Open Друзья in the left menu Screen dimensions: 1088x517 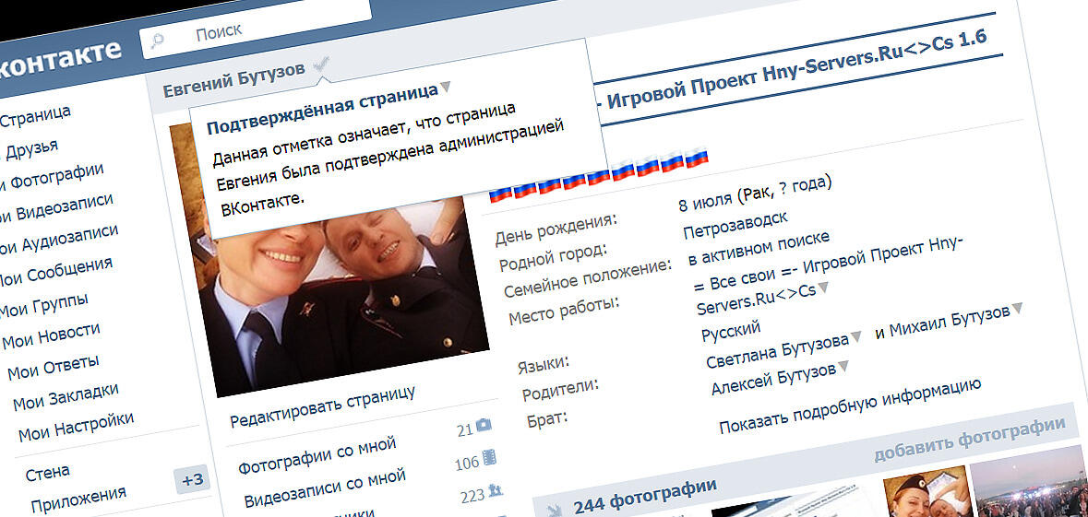pyautogui.click(x=32, y=149)
